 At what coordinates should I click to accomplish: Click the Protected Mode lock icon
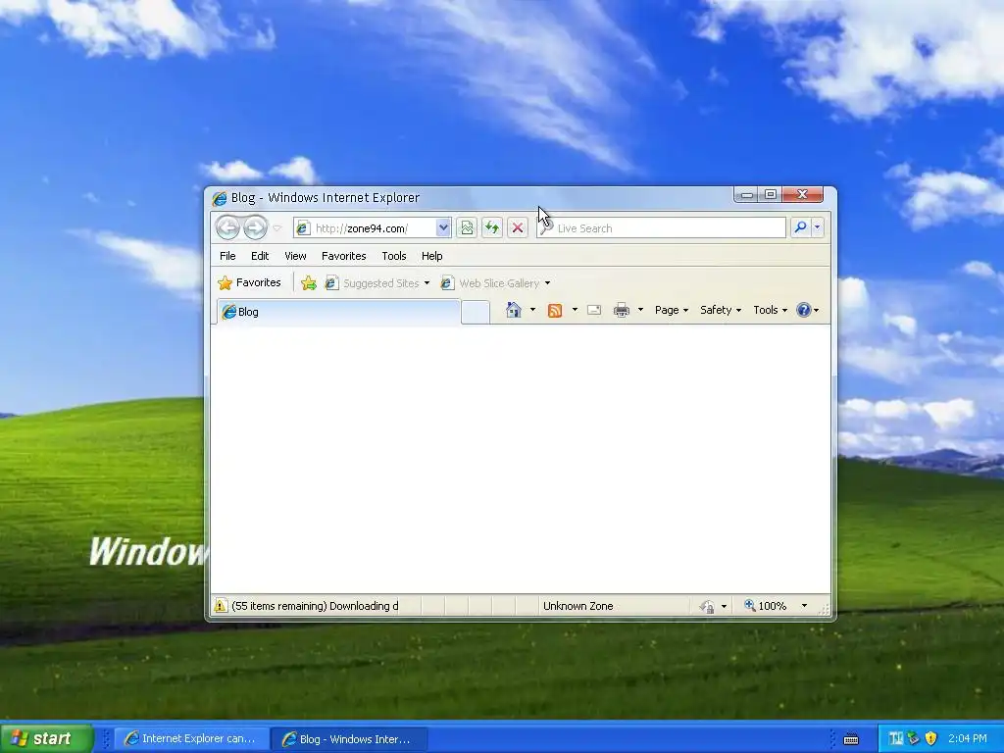707,606
